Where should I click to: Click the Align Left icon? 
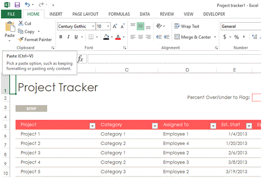[x=133, y=37]
